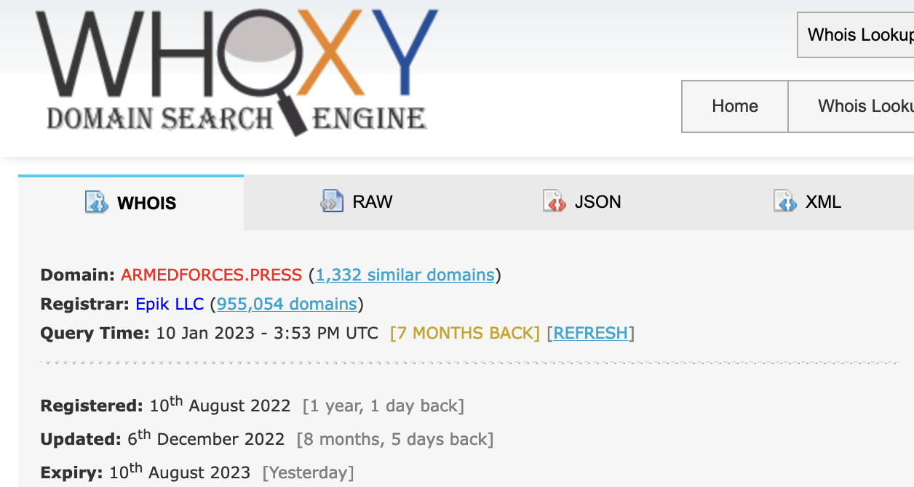Switch to the WHOIS tab
The width and height of the screenshot is (914, 487).
click(x=131, y=203)
